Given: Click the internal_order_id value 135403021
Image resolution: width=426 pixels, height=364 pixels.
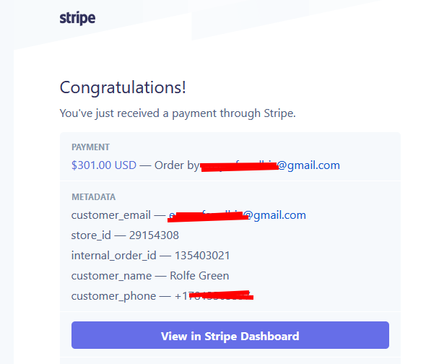Looking at the screenshot, I should click(x=202, y=256).
